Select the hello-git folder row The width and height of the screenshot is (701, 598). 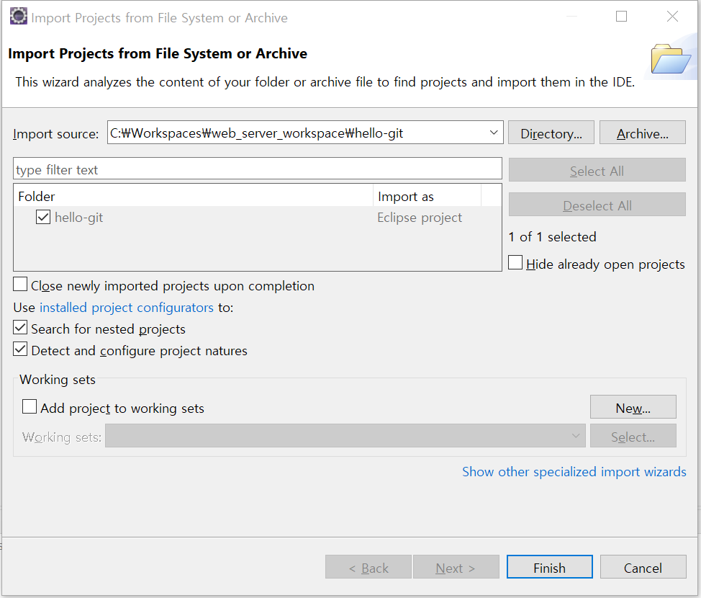click(x=258, y=218)
